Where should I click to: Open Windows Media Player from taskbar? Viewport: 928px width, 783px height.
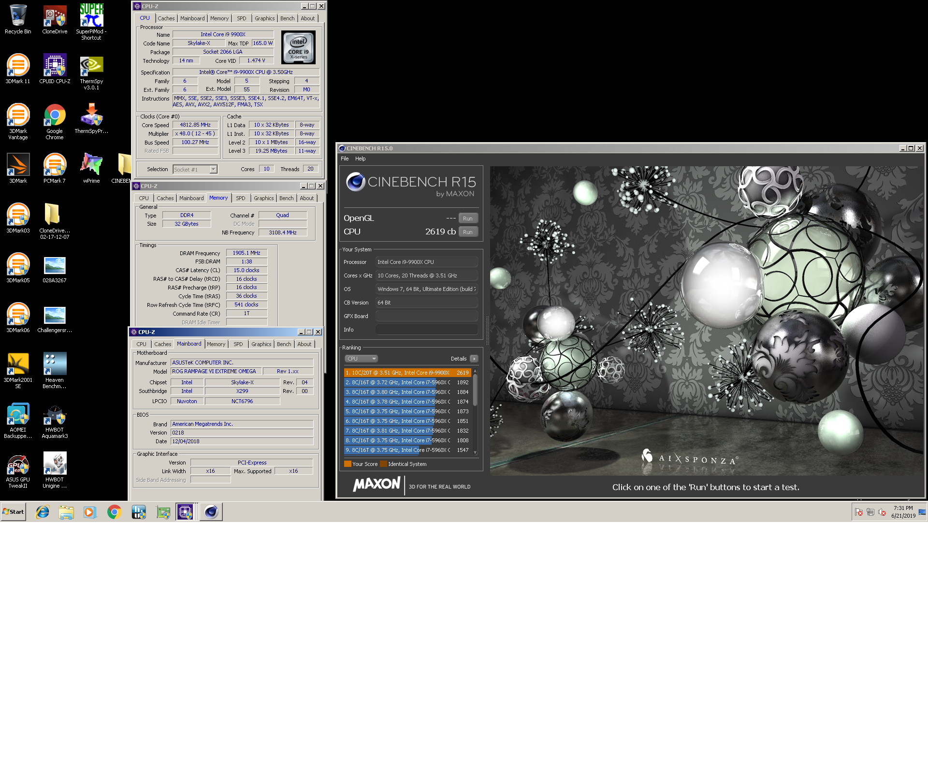click(90, 512)
